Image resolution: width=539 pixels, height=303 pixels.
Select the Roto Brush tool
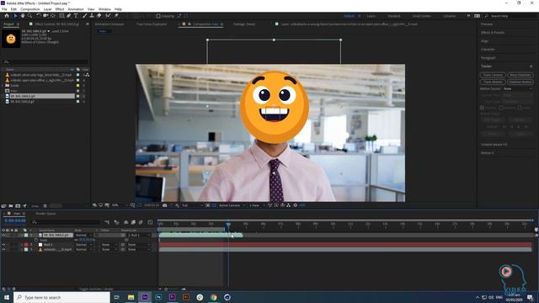coord(109,16)
